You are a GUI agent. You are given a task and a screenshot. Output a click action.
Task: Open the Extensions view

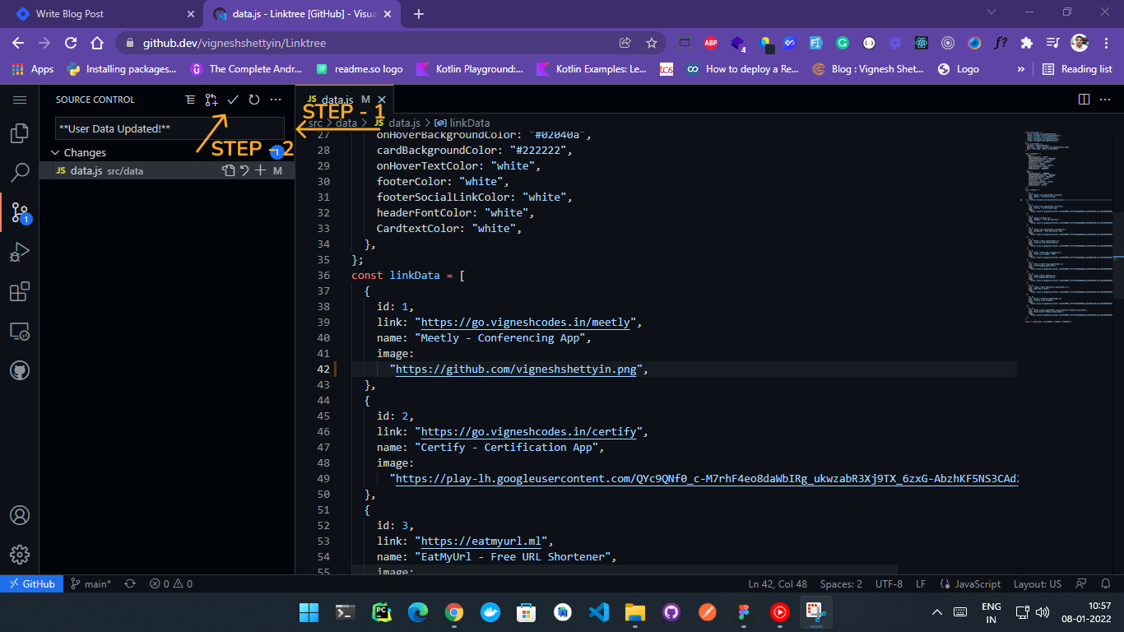pyautogui.click(x=20, y=292)
